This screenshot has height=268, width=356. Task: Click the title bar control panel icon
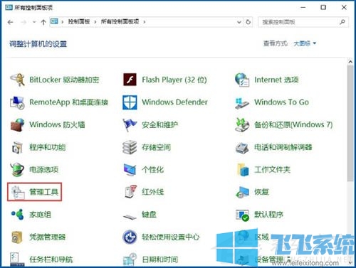9,8
